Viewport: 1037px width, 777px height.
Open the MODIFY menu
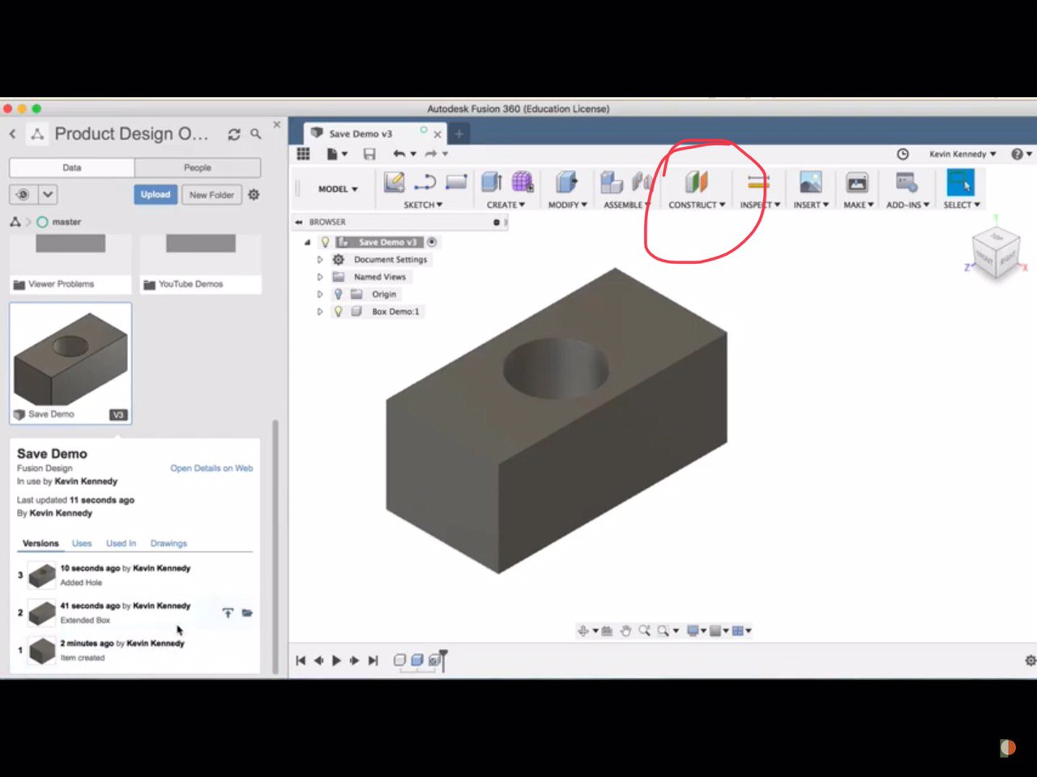point(567,205)
